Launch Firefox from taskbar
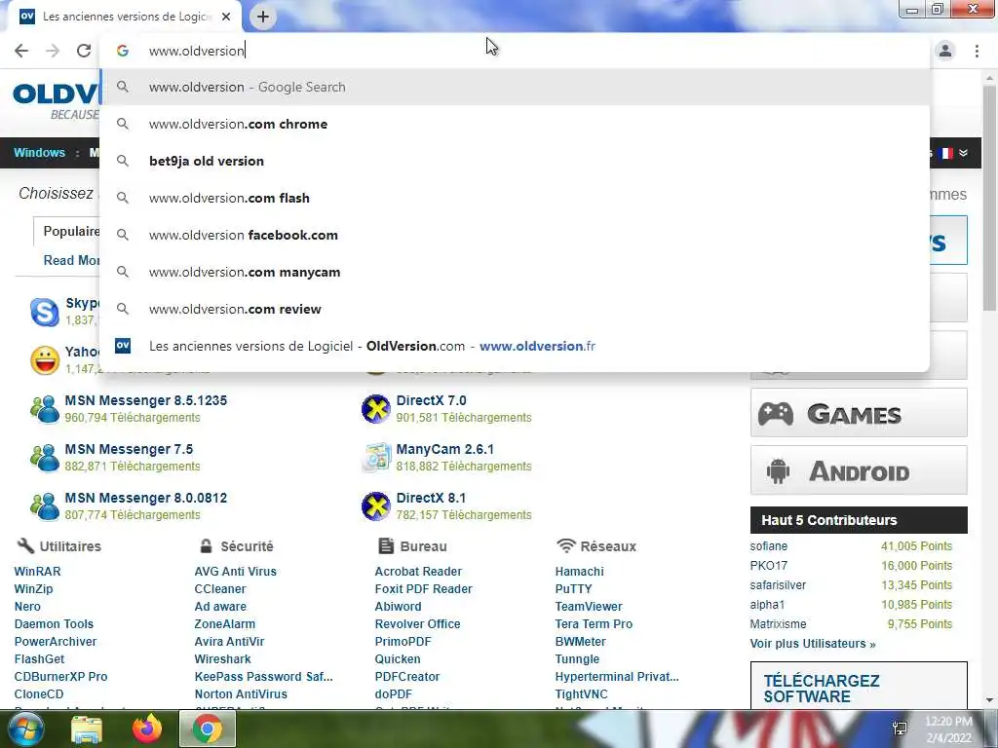998x748 pixels. point(146,729)
